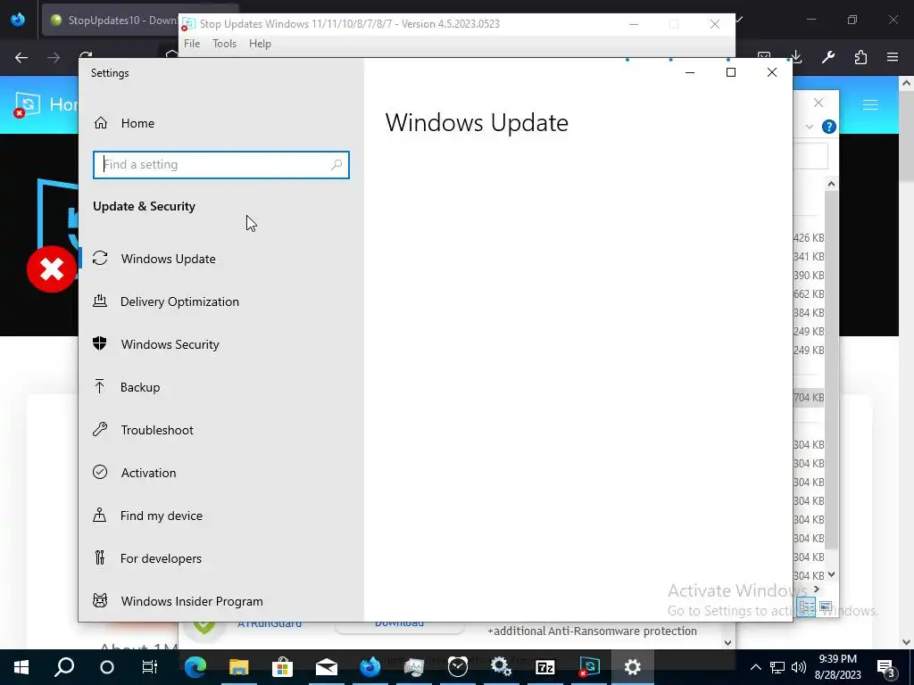
Task: Close the Stop Updates Windows window
Action: coord(715,24)
